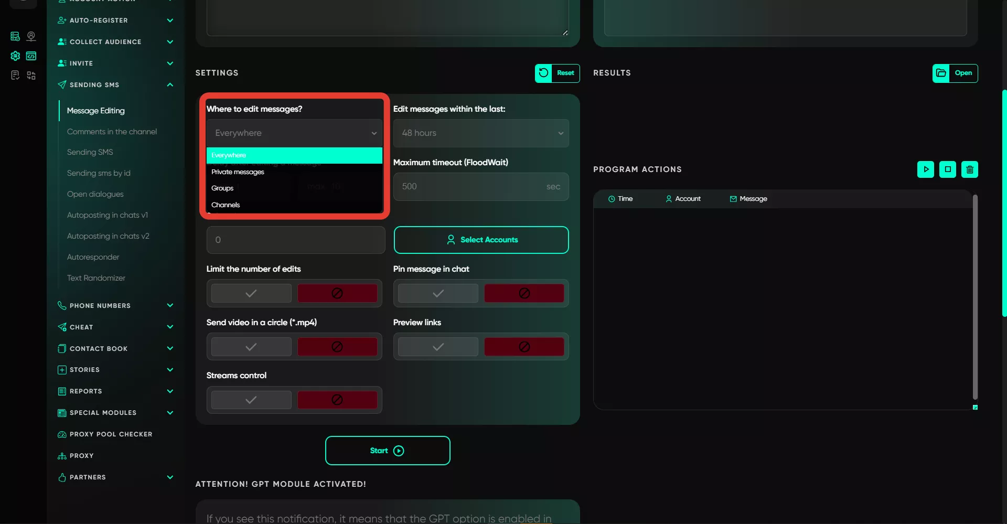1007x524 pixels.
Task: Open the Autoresponder page
Action: pos(93,257)
